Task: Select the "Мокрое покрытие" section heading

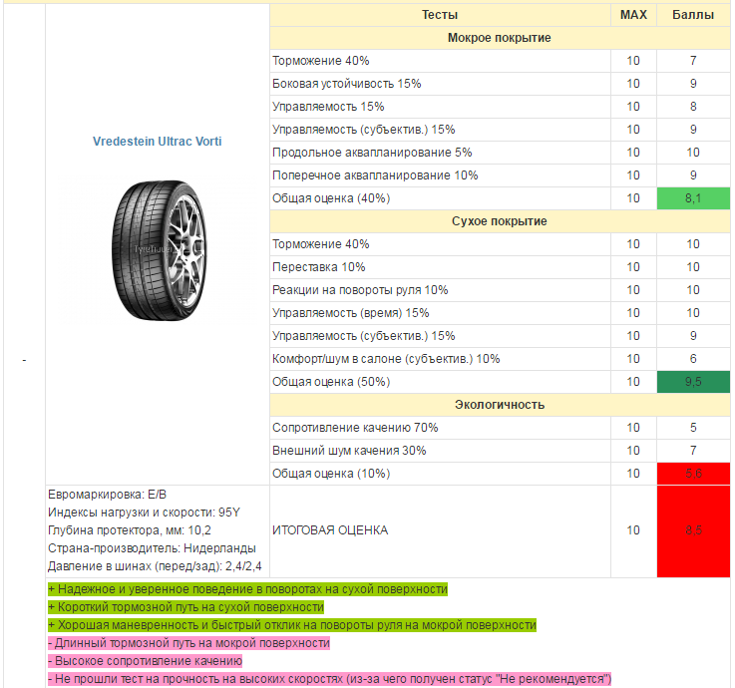Action: [499, 38]
